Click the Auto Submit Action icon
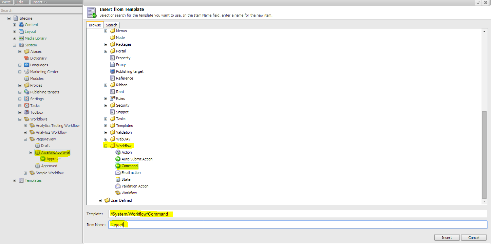This screenshot has height=244, width=491. point(118,159)
